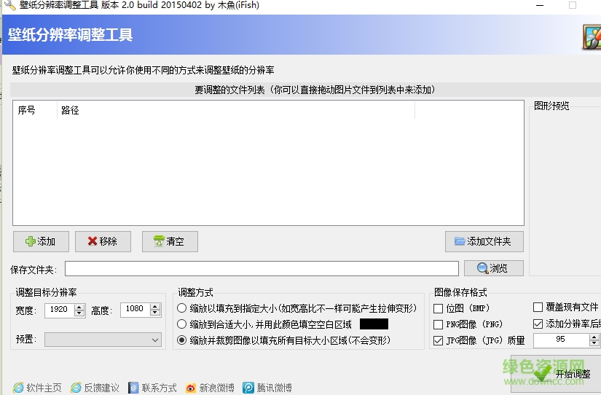
Task: Click the 保存文件夹 path input field
Action: 262,268
